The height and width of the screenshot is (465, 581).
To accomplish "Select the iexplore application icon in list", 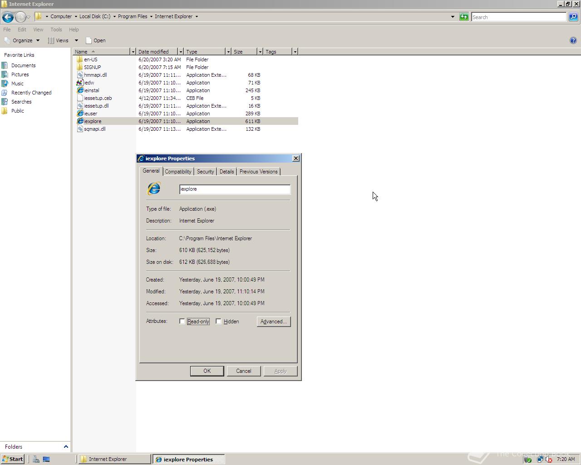I will (x=80, y=121).
